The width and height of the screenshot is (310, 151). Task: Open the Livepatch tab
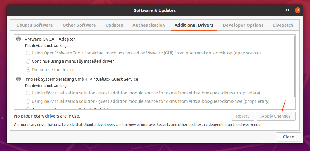point(283,25)
